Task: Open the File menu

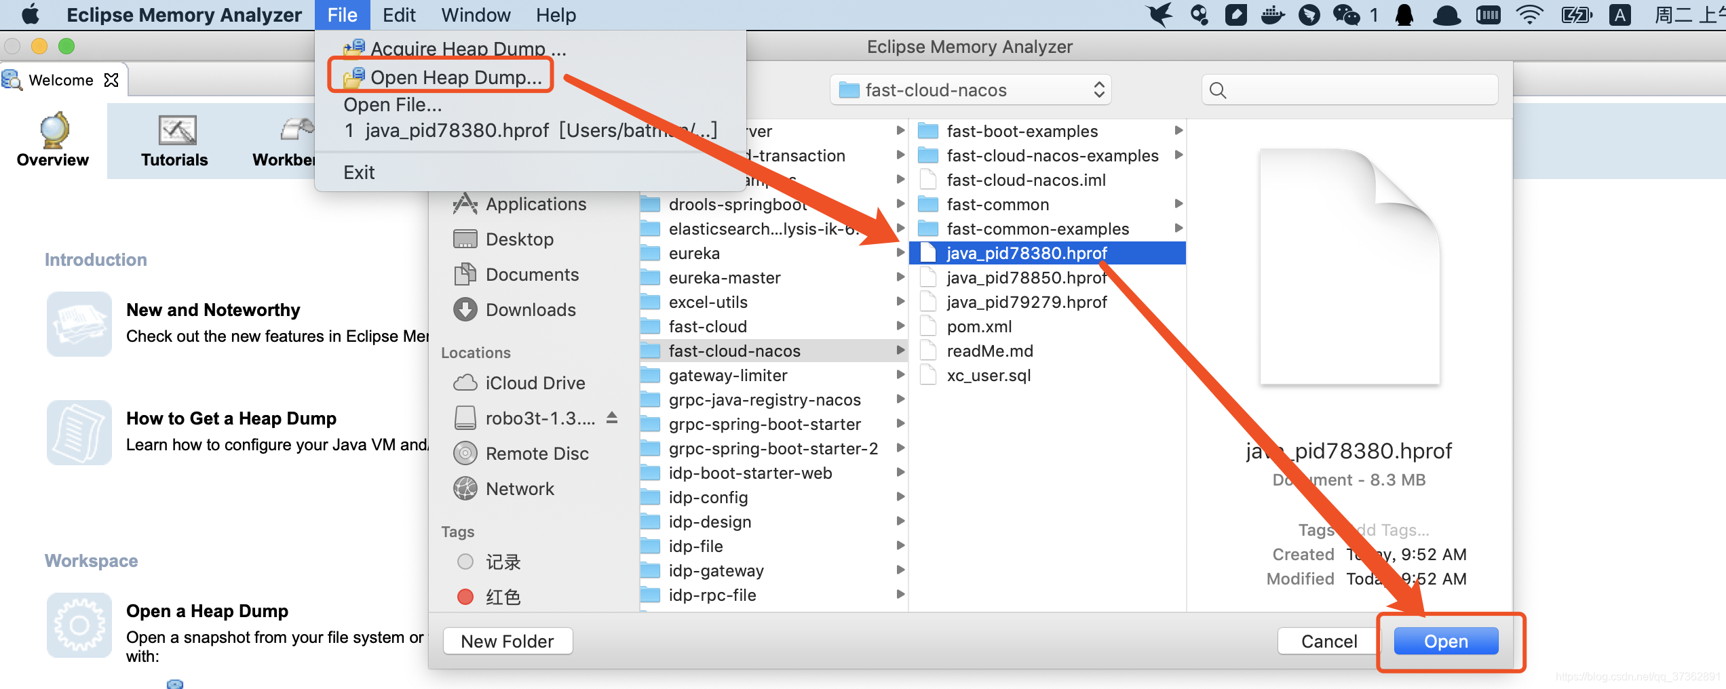Action: (x=342, y=15)
